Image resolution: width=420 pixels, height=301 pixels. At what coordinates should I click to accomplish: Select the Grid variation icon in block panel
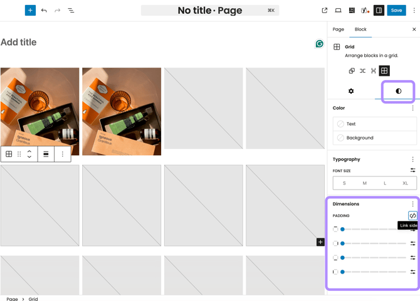coord(384,71)
